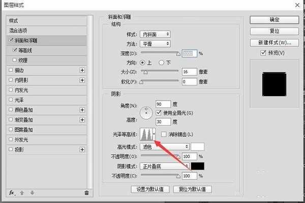Click the angle and altitude dial
The width and height of the screenshot is (305, 203).
pyautogui.click(x=146, y=112)
